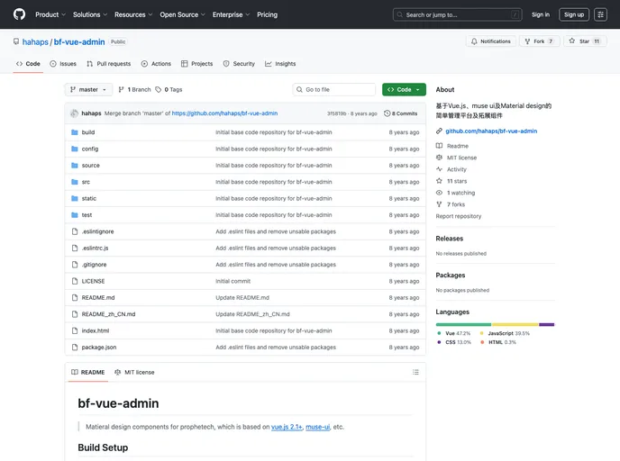Open the test folder

[x=87, y=215]
